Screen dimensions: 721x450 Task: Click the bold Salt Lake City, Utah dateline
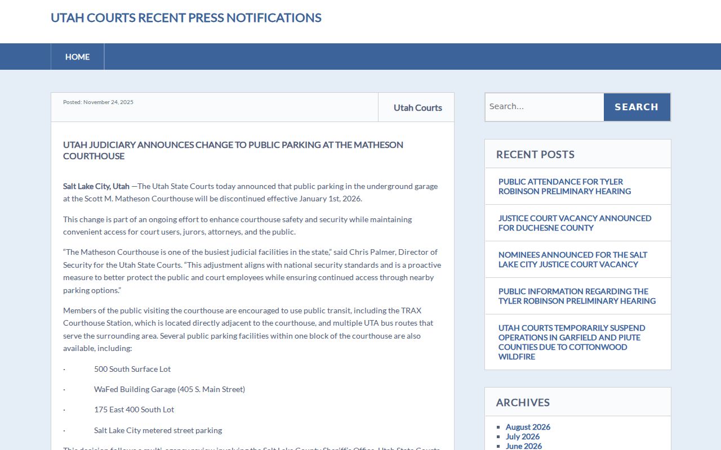point(96,186)
